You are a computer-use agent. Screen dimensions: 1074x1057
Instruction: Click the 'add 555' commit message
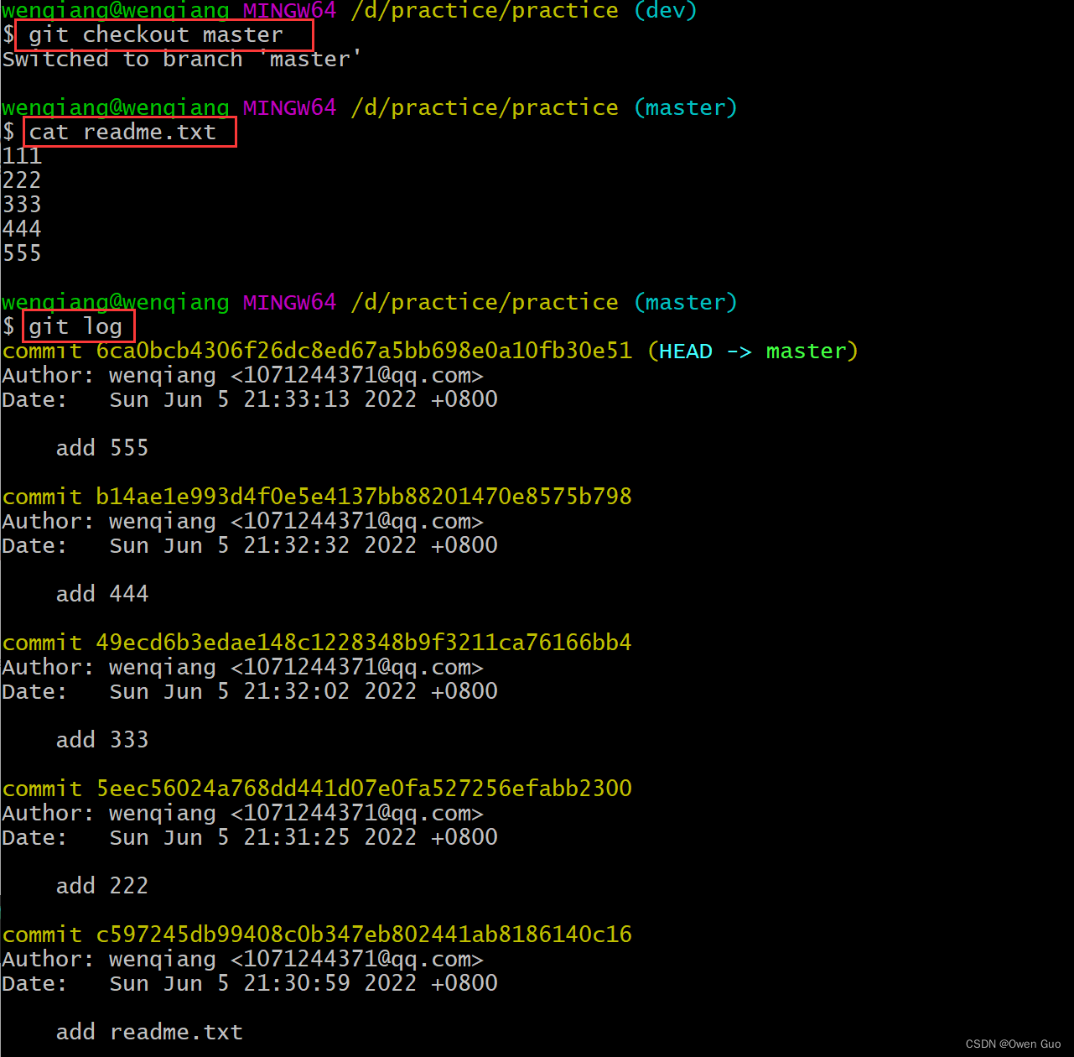tap(102, 449)
